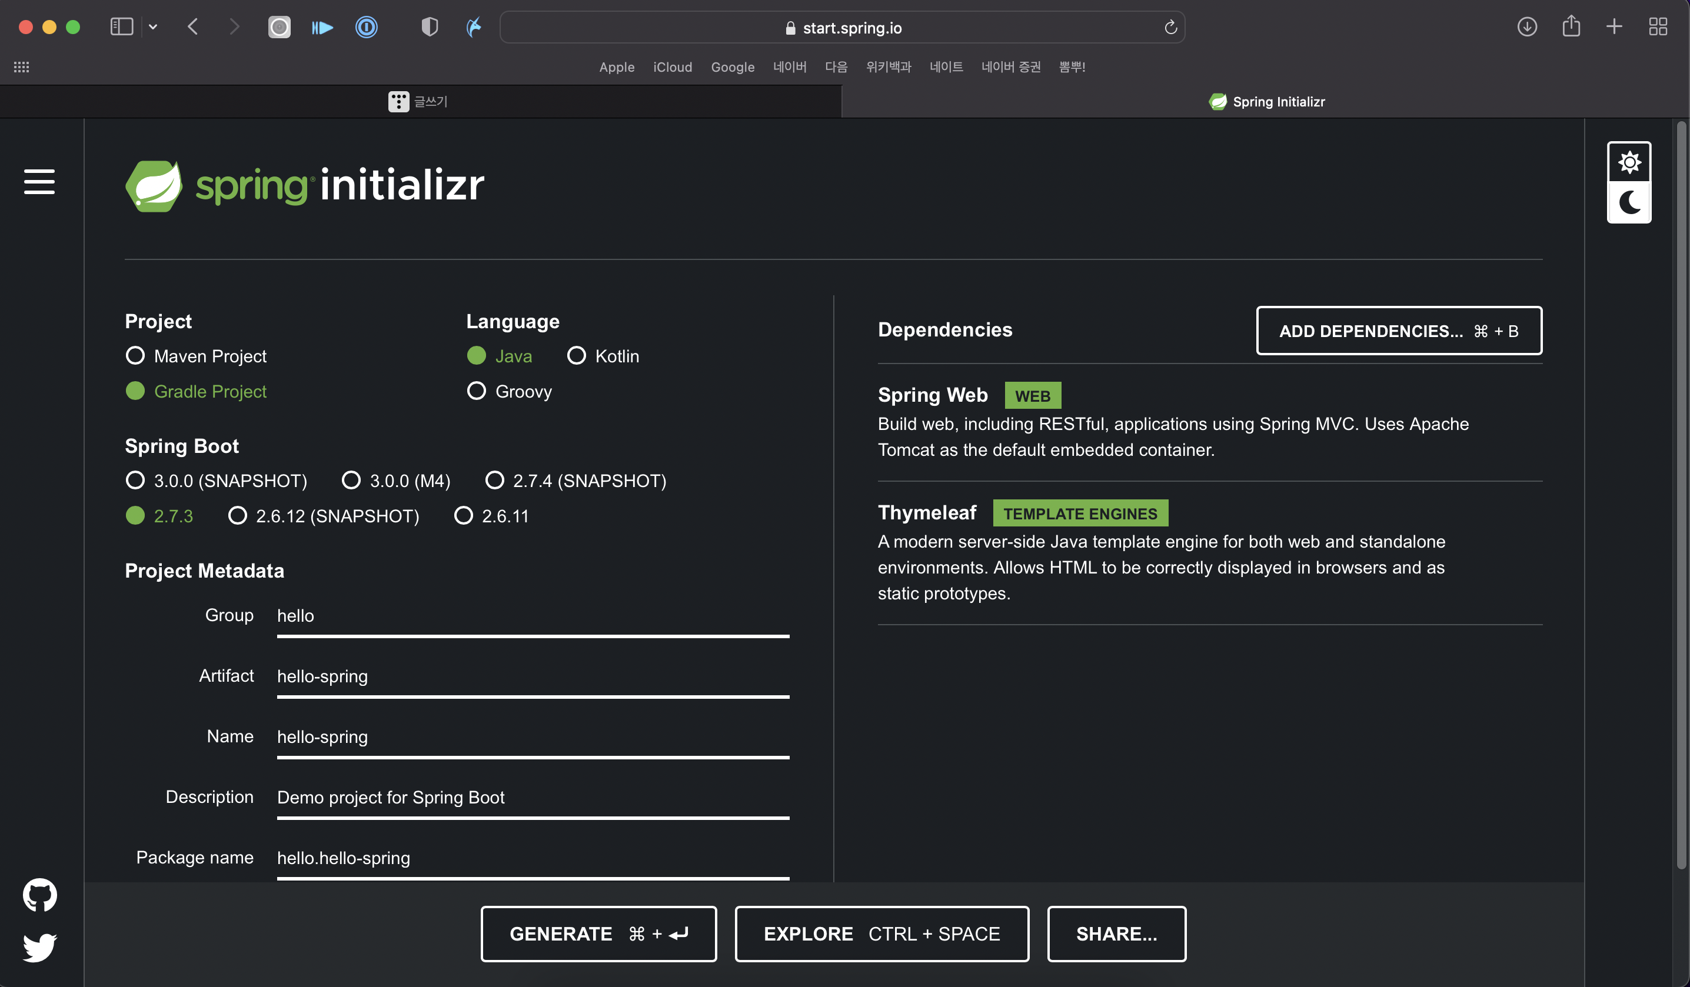The width and height of the screenshot is (1690, 987).
Task: Switch to the 글쓰기 browser tab
Action: 420,101
